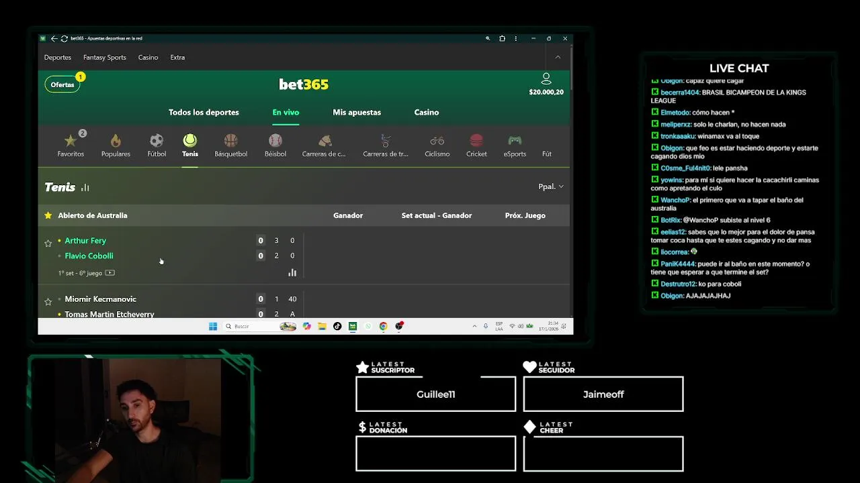Open Copilot from the taskbar
Screen dimensions: 860x483
pos(307,326)
